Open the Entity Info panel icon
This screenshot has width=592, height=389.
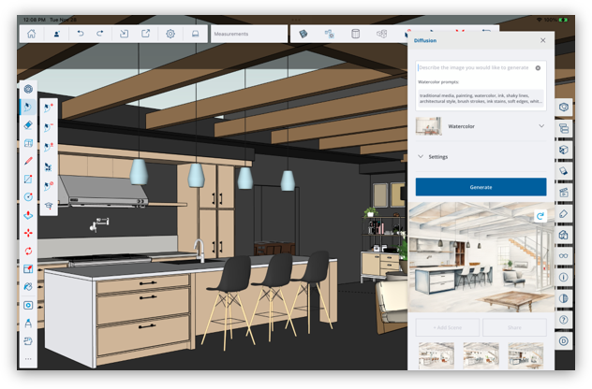(x=564, y=277)
